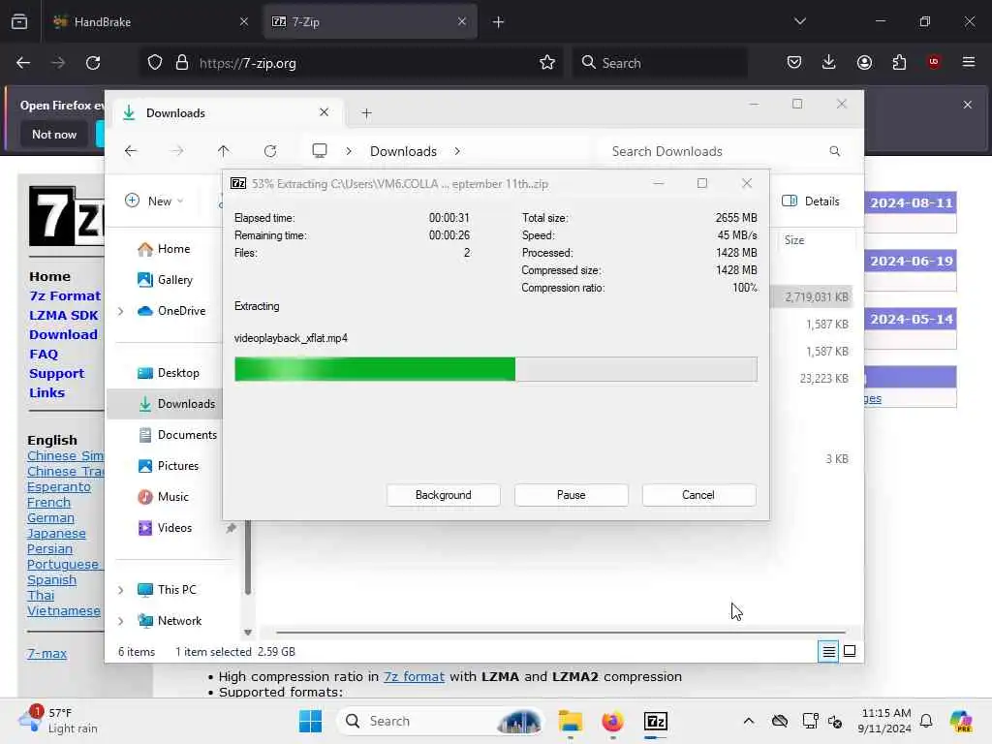The height and width of the screenshot is (744, 992).
Task: Add a new File Explorer tab
Action: tap(366, 113)
